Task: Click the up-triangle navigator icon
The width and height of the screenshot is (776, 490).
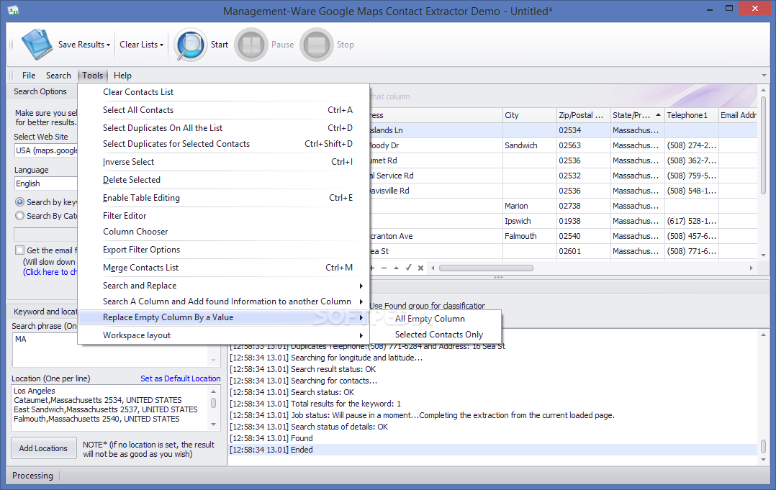Action: (x=397, y=268)
